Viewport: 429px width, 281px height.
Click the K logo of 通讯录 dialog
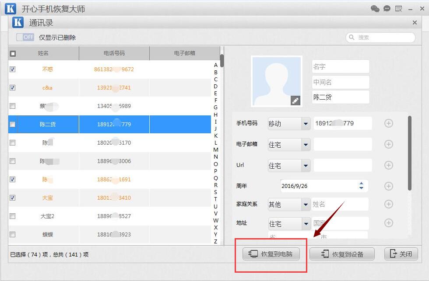18,23
